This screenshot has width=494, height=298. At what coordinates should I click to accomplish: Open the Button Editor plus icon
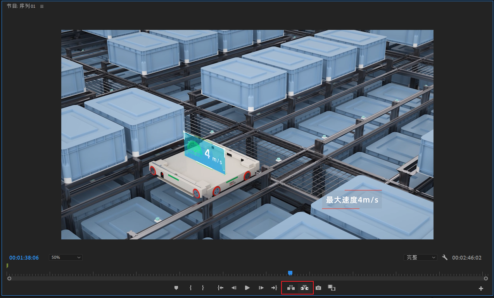[x=481, y=288]
